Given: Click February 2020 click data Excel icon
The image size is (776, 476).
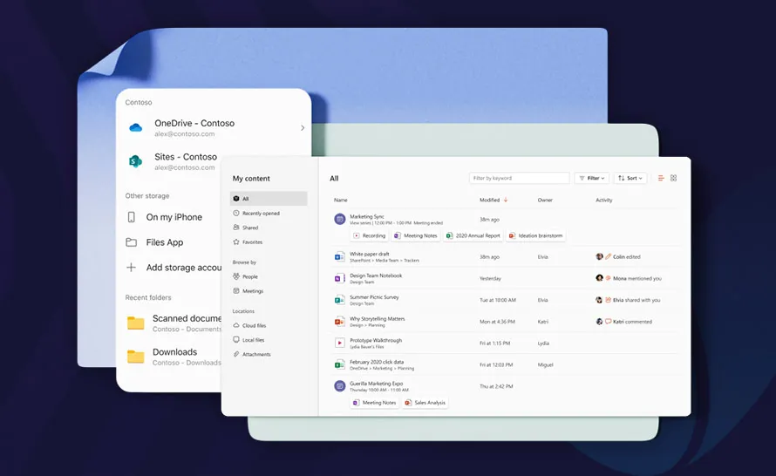Looking at the screenshot, I should [339, 364].
